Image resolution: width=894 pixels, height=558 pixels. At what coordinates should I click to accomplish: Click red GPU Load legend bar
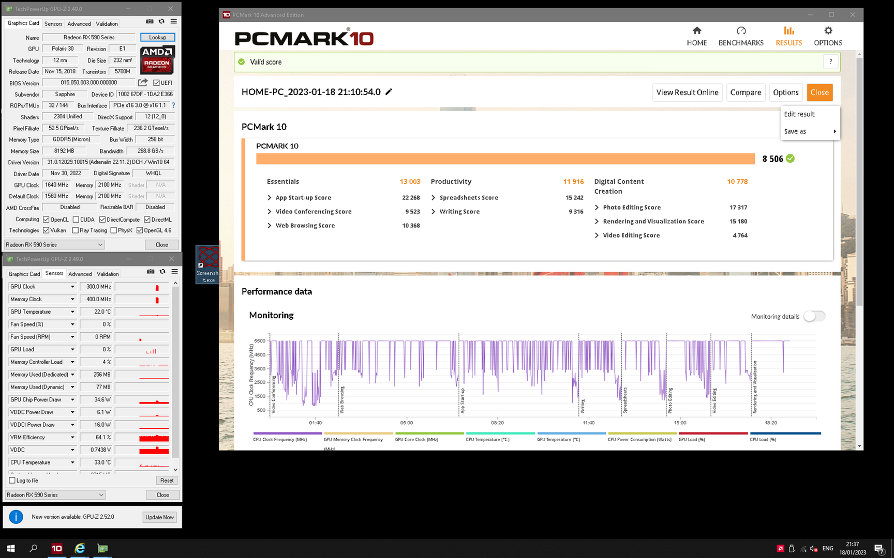[713, 433]
